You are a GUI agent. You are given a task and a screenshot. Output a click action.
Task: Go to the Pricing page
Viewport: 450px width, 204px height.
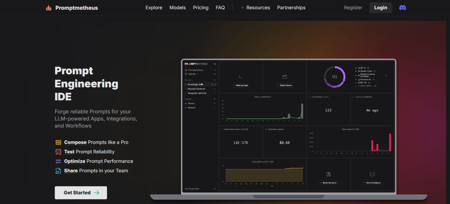click(201, 8)
